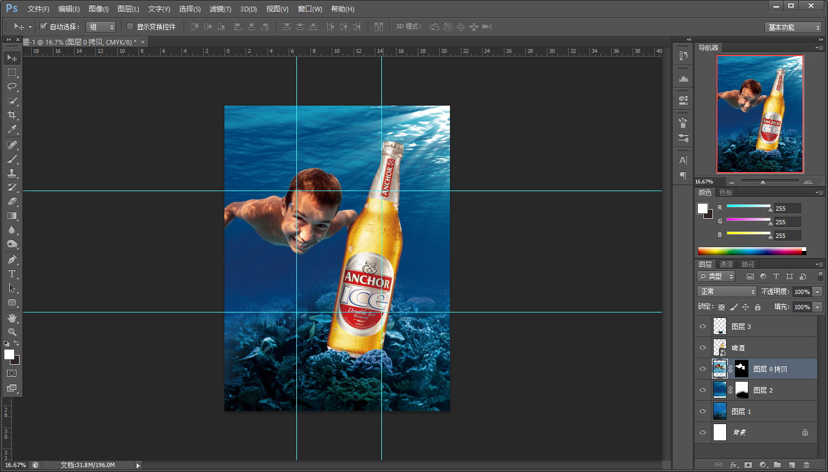Hide layer 图层 2 eye icon

pos(703,390)
